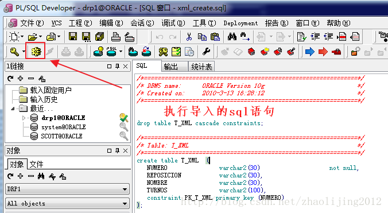Screen dimensions: 388x213
Task: Click the 'create table T_XML' line in editor
Action: tap(173, 161)
